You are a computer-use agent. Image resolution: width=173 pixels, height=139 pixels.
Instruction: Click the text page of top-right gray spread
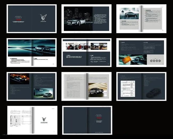(x=153, y=19)
